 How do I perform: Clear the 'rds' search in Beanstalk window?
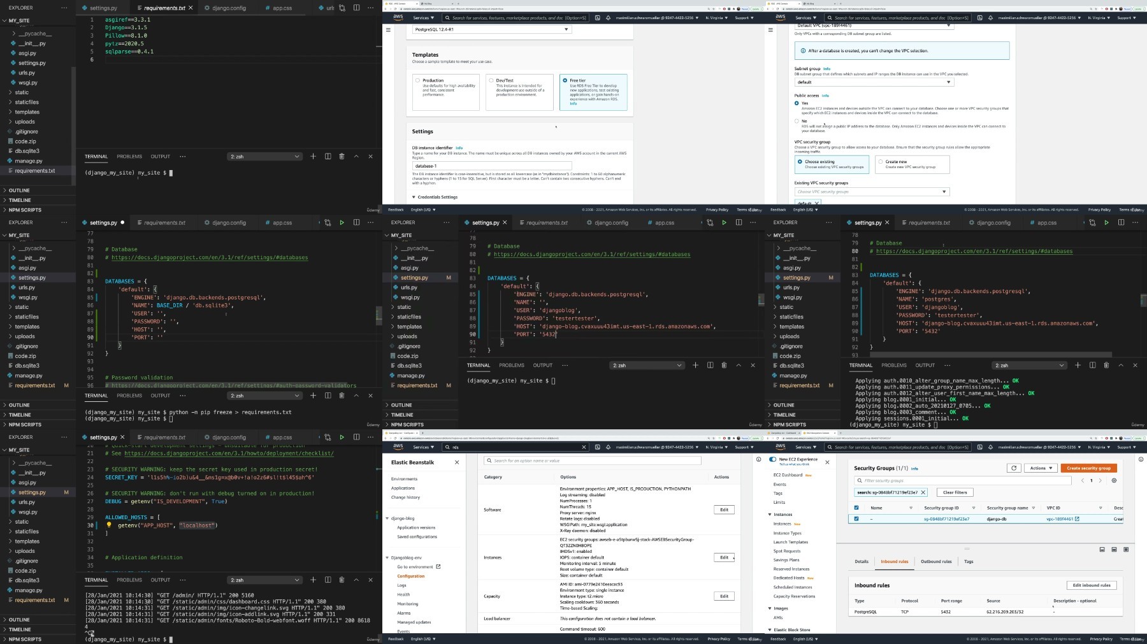(583, 447)
